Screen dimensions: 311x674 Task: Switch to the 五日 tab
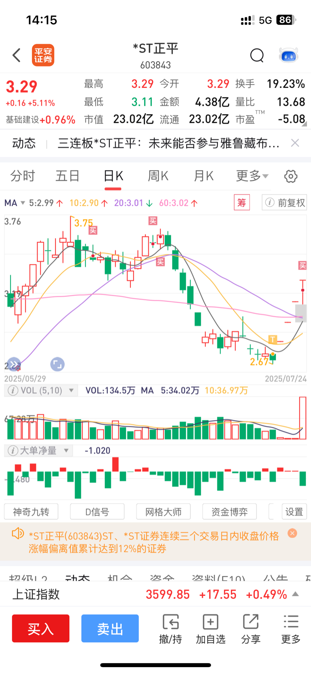(x=68, y=176)
